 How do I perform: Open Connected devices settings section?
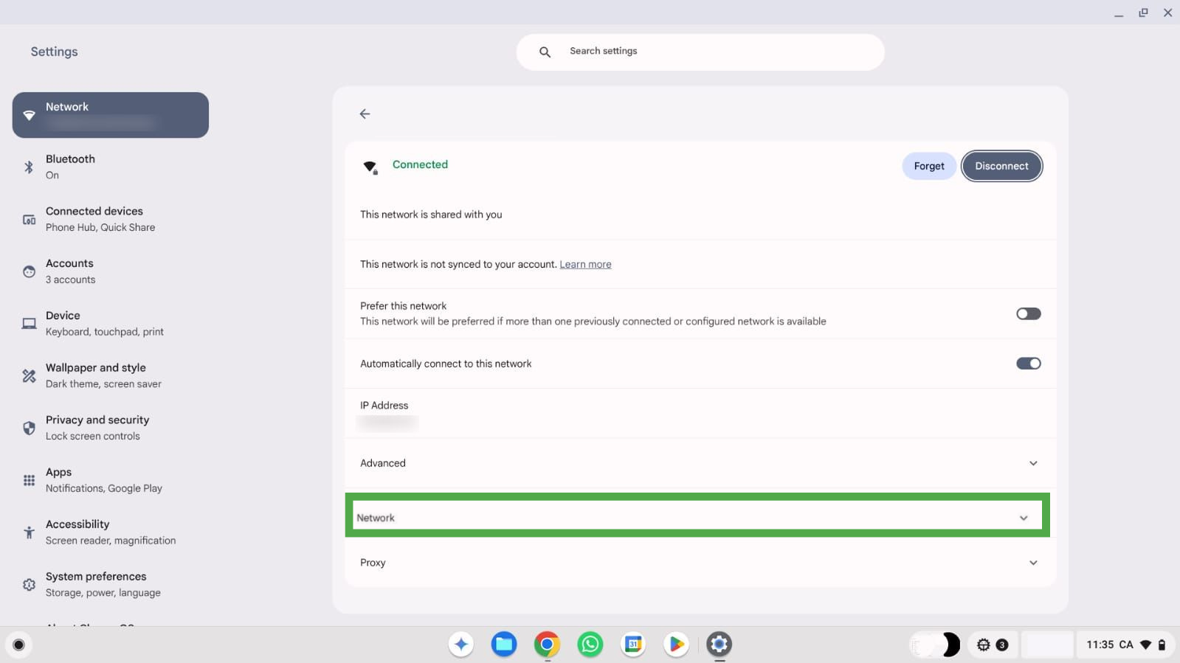[x=111, y=219]
